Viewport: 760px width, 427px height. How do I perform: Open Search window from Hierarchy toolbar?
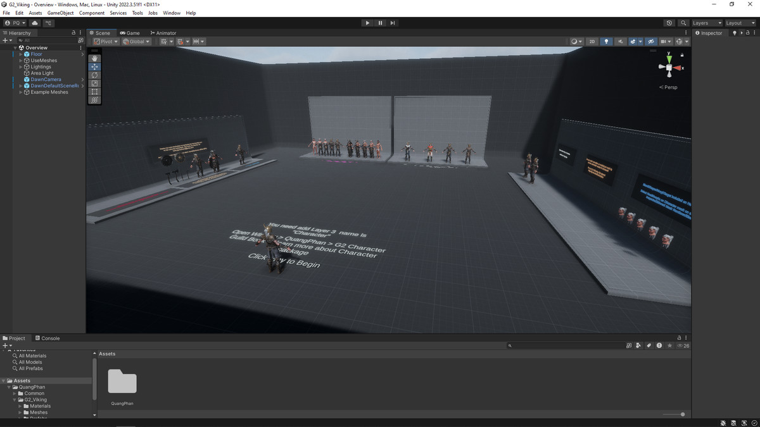click(80, 40)
